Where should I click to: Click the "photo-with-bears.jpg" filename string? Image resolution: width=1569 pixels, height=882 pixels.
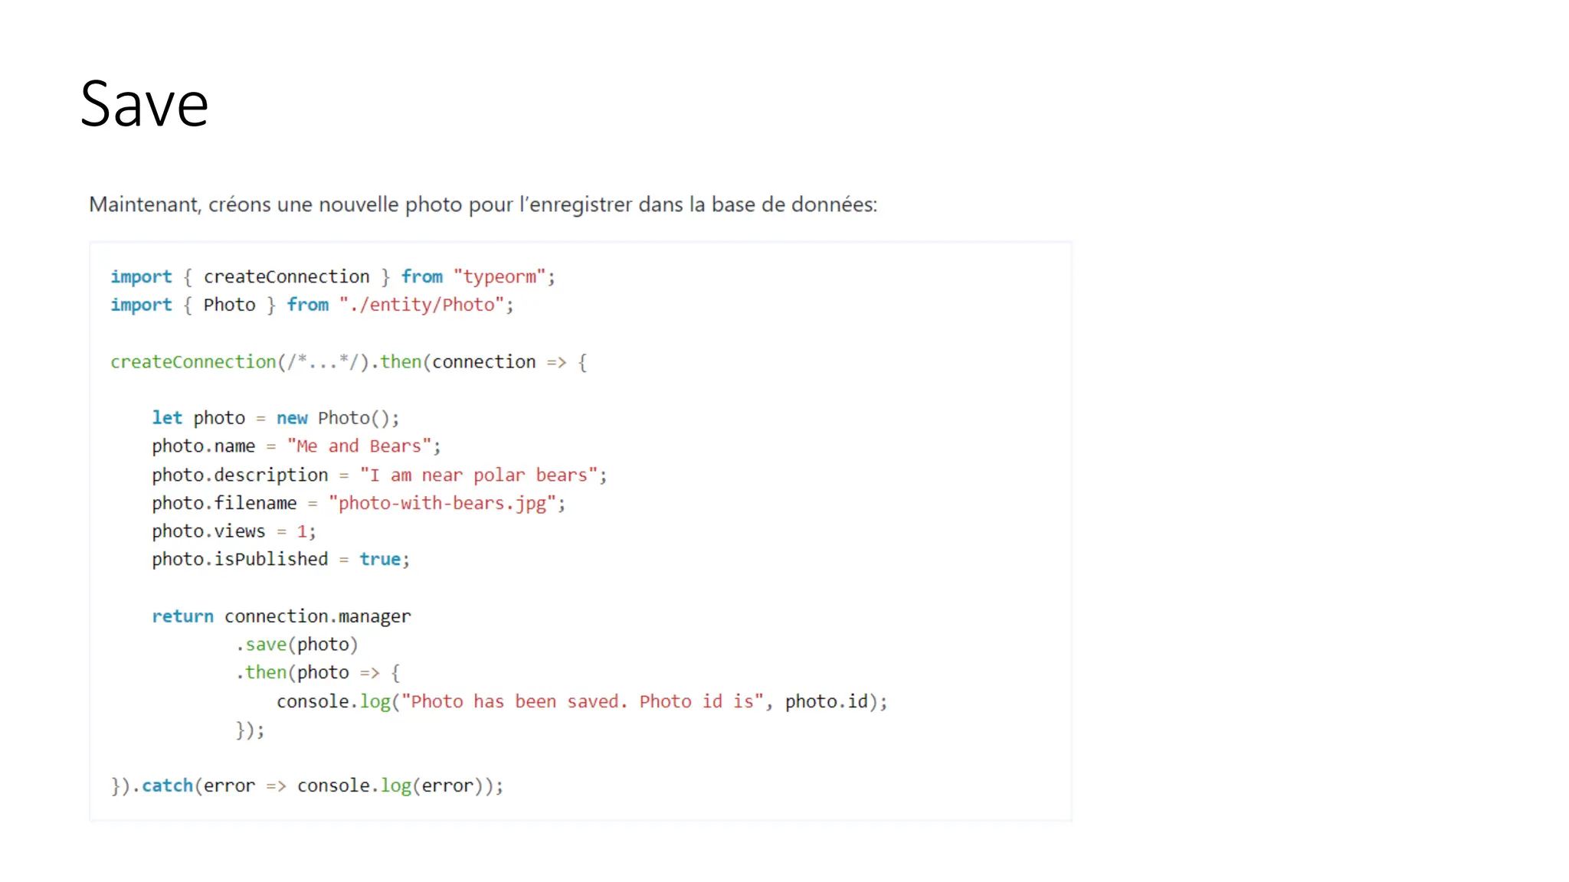442,503
